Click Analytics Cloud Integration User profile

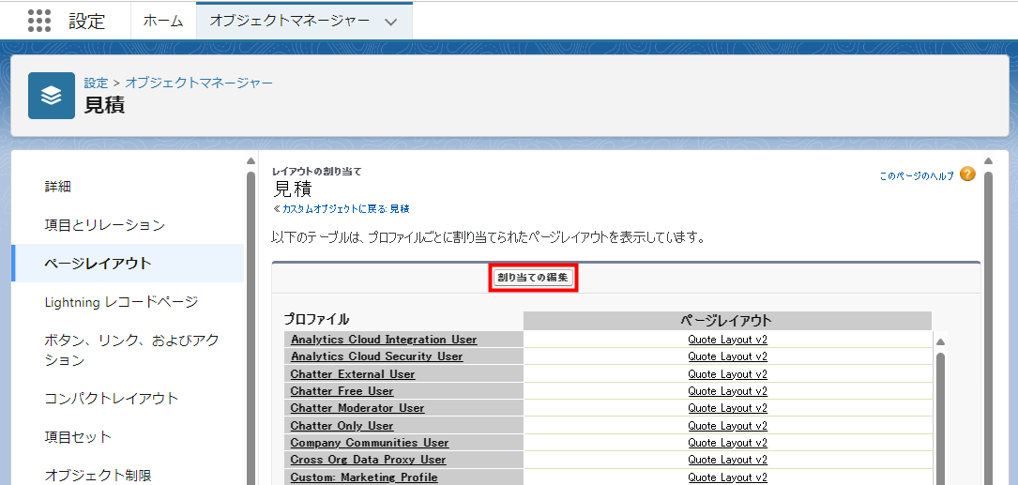coord(384,340)
